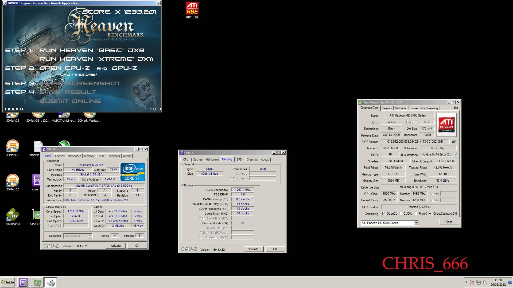Toggle the DirectCompute 5.0 checkbox
513x288 pixels.
coord(430,214)
